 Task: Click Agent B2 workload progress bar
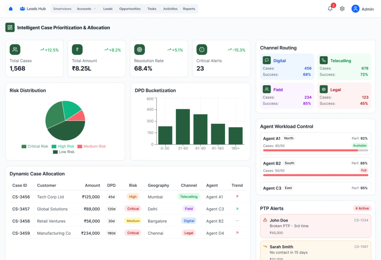point(316,175)
